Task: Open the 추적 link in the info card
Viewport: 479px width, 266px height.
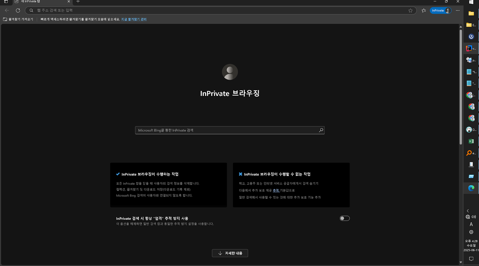Action: click(276, 190)
